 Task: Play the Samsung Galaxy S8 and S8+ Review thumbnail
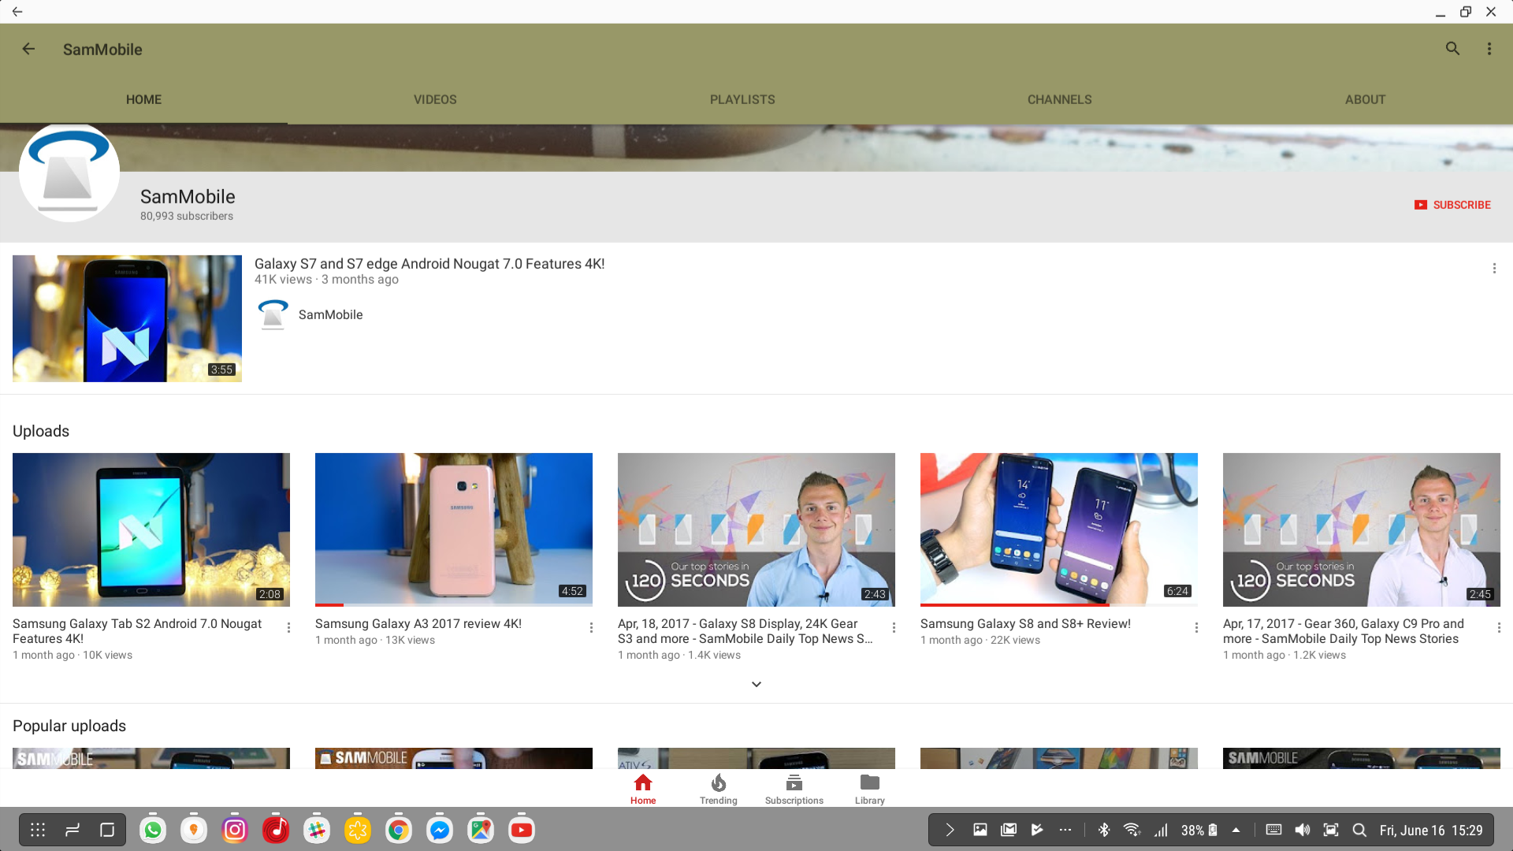[1058, 529]
